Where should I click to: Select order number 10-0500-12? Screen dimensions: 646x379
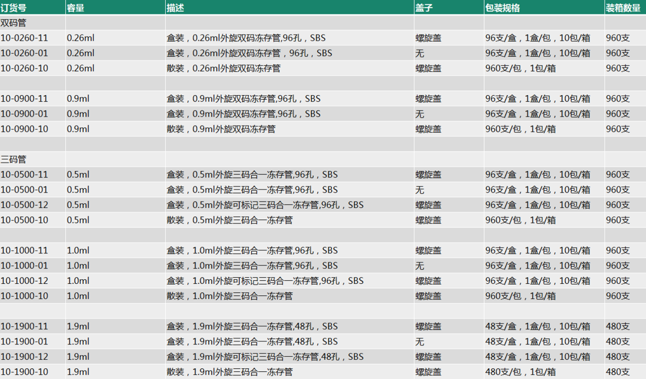[25, 204]
